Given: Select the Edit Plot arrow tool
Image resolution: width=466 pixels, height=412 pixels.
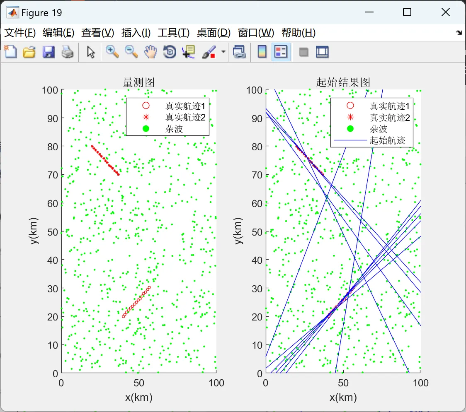Looking at the screenshot, I should click(91, 52).
